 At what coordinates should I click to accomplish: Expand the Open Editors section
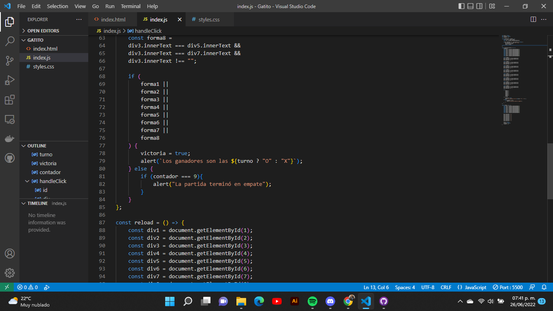[x=54, y=31]
